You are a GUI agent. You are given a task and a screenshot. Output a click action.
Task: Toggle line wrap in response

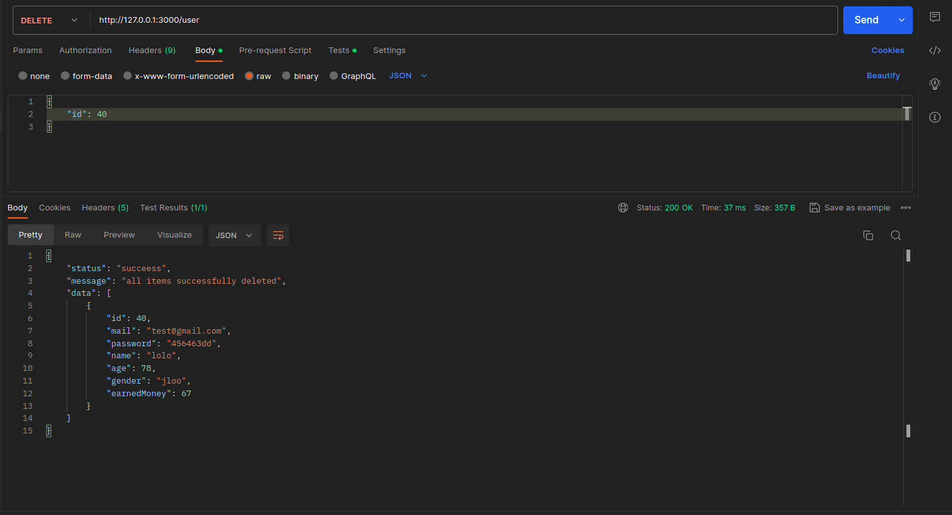click(278, 236)
